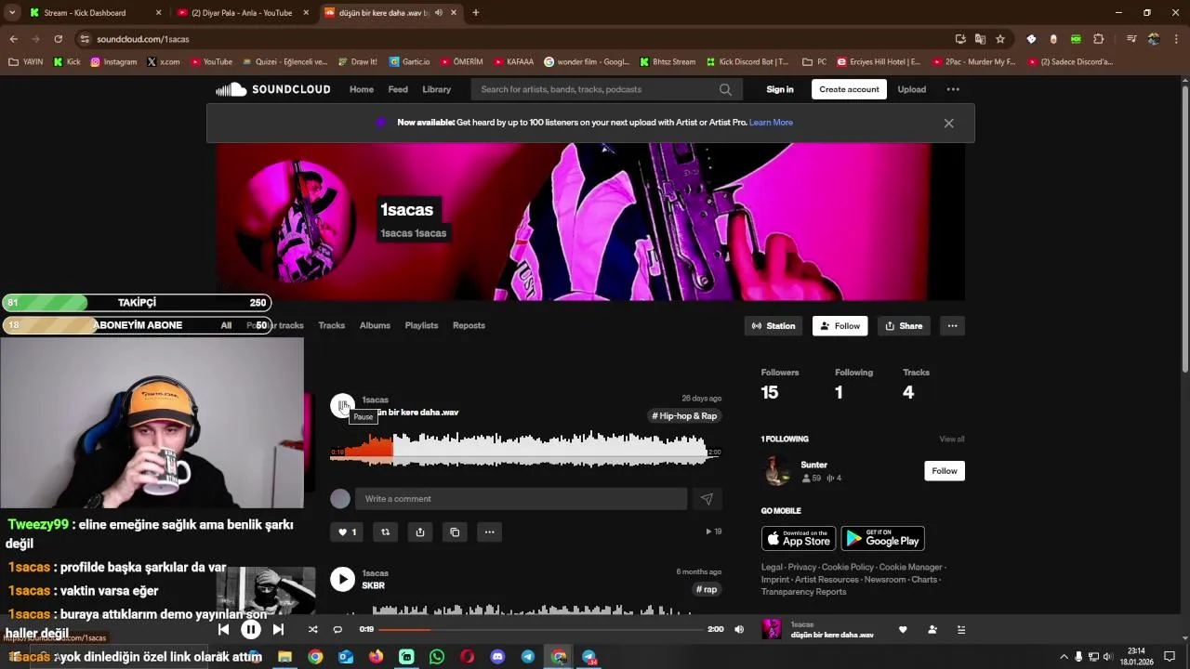Click the Write a comment field

tap(522, 499)
